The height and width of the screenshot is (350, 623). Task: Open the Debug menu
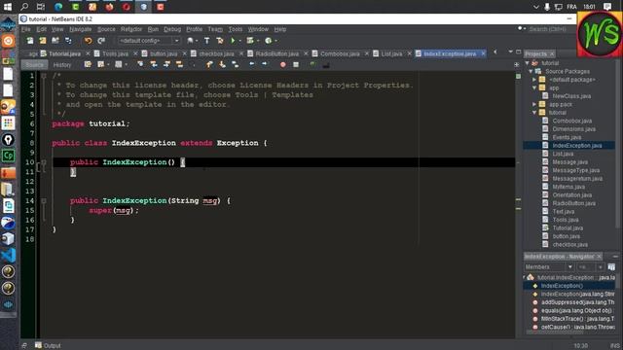click(172, 29)
